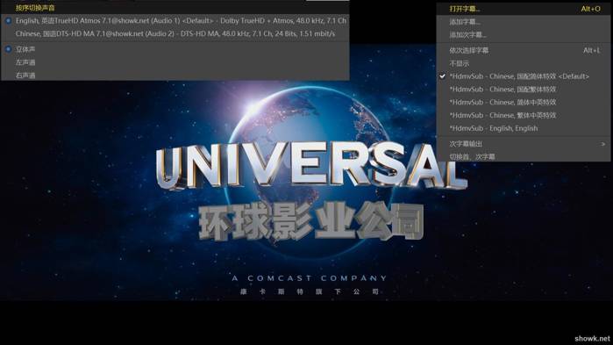Screen dimensions: 613x345
Task: Select HdmvSub 简体中英特效 subtitle
Action: 524,102
